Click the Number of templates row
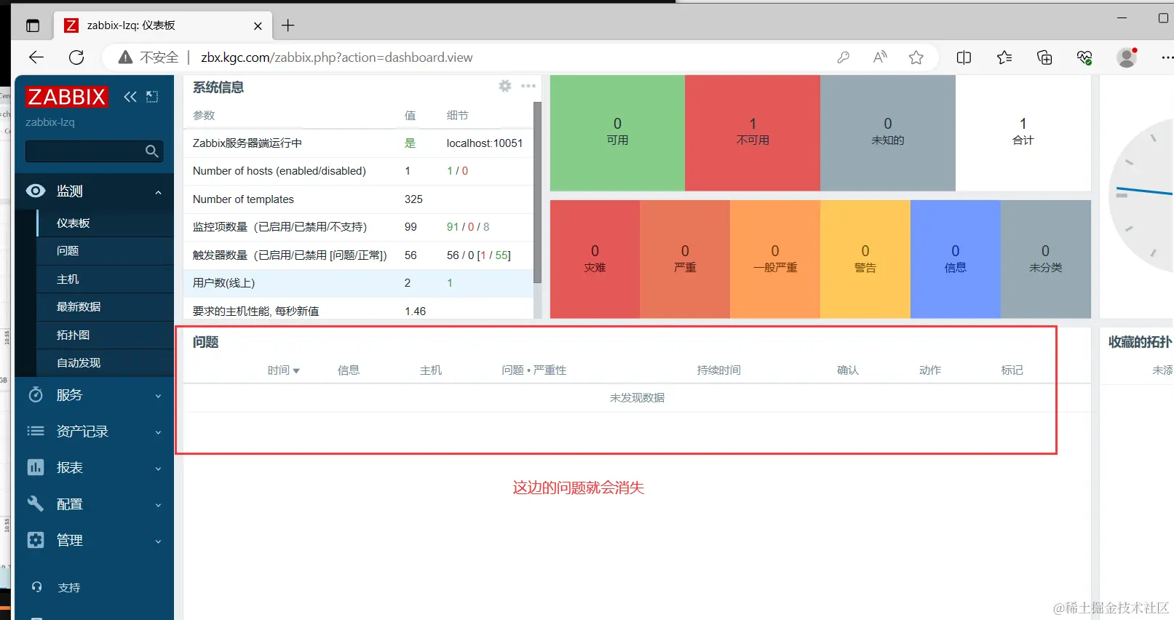Viewport: 1174px width, 620px height. pos(359,199)
